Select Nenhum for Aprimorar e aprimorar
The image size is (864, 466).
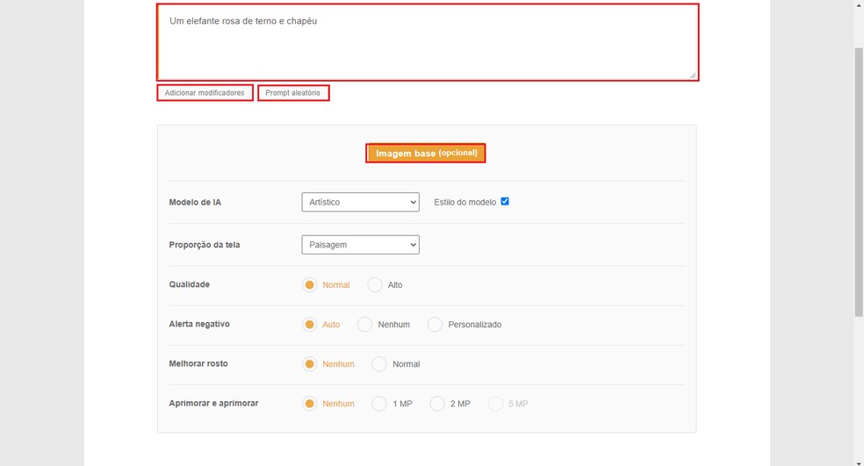click(x=310, y=404)
